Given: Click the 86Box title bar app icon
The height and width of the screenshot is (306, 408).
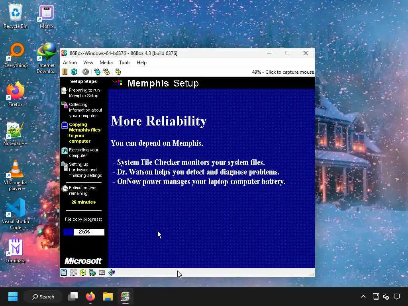Looking at the screenshot, I should [x=64, y=53].
